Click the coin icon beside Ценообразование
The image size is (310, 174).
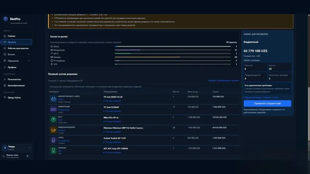point(5,85)
